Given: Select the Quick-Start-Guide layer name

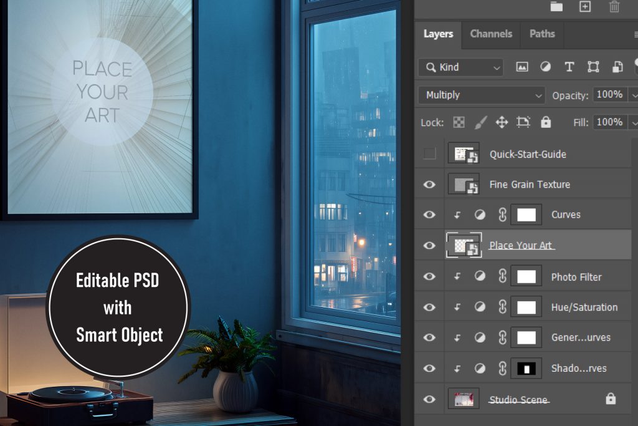Looking at the screenshot, I should pyautogui.click(x=528, y=154).
